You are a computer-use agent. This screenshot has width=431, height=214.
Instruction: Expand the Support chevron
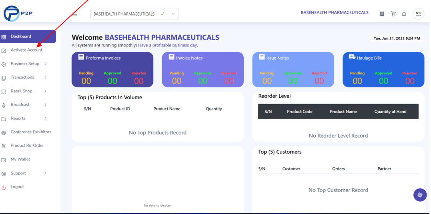pos(45,173)
